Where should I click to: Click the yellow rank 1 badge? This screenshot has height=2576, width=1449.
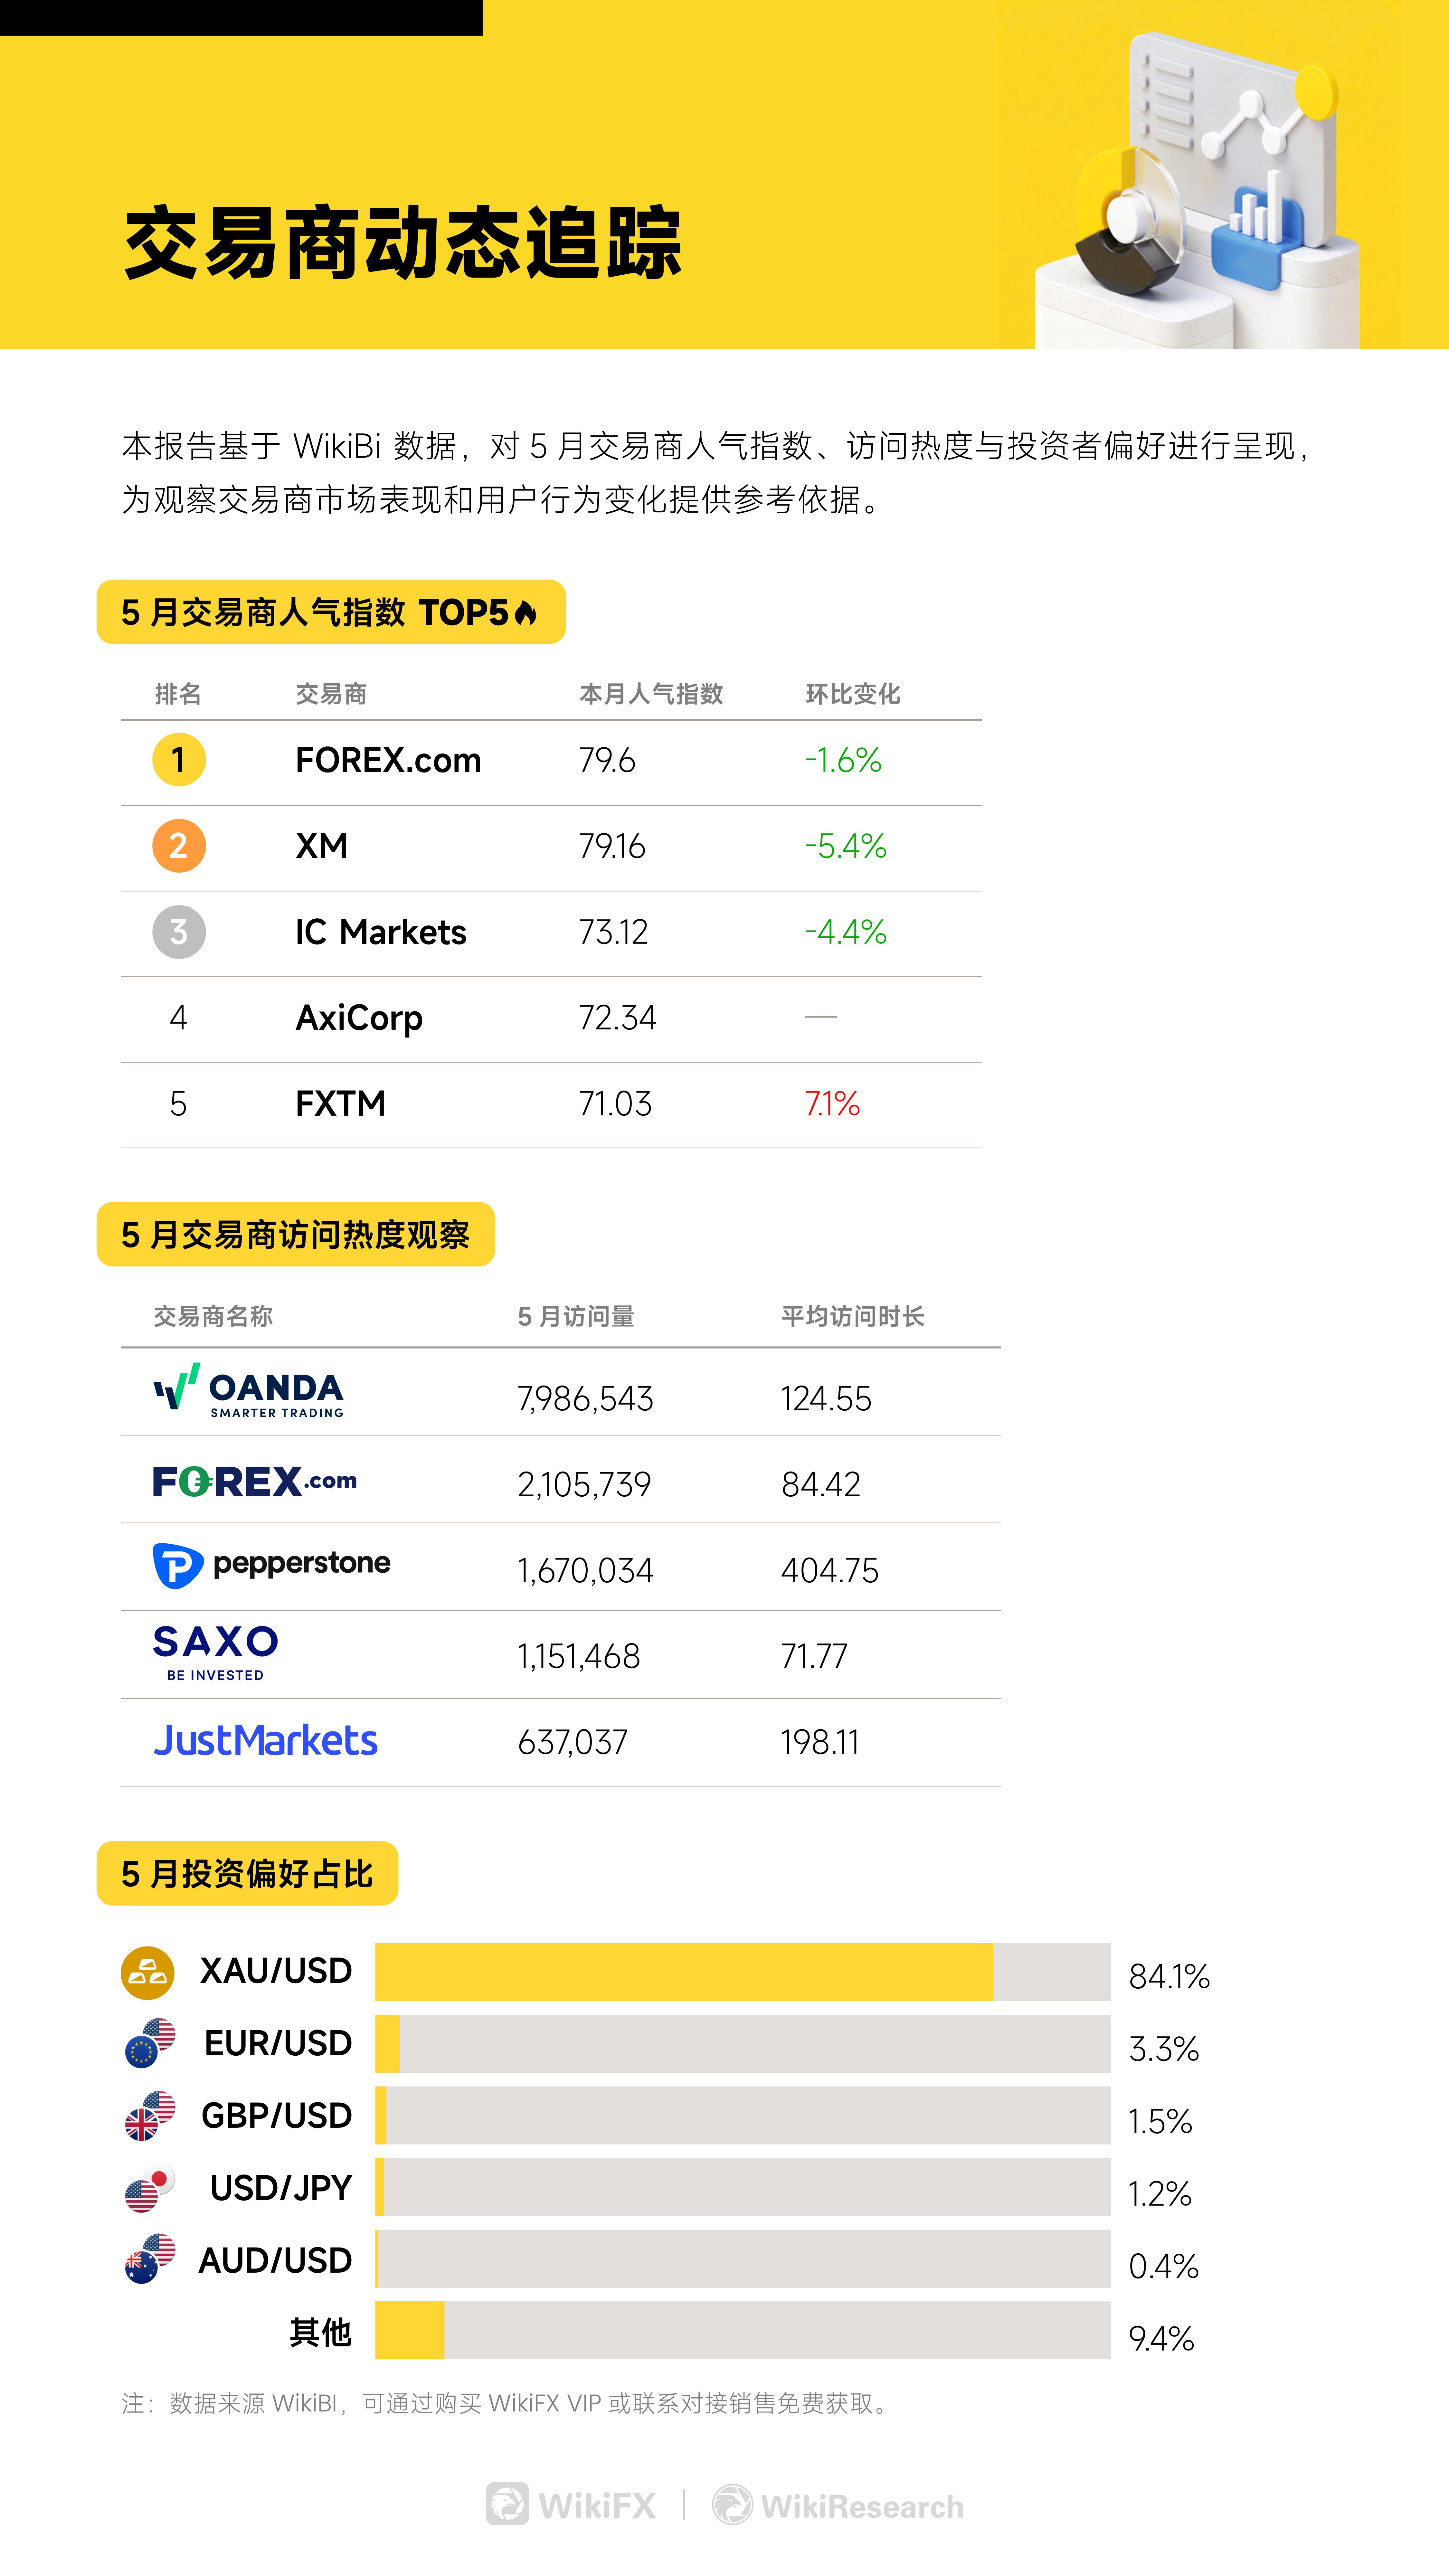[179, 760]
